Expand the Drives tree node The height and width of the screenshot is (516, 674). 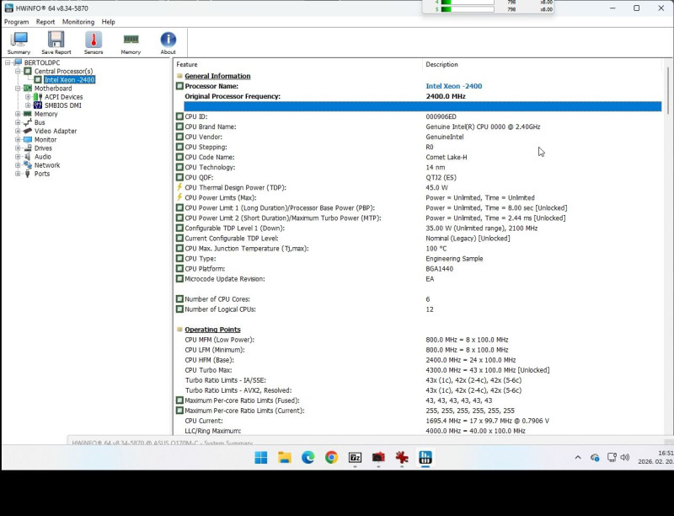(x=18, y=148)
